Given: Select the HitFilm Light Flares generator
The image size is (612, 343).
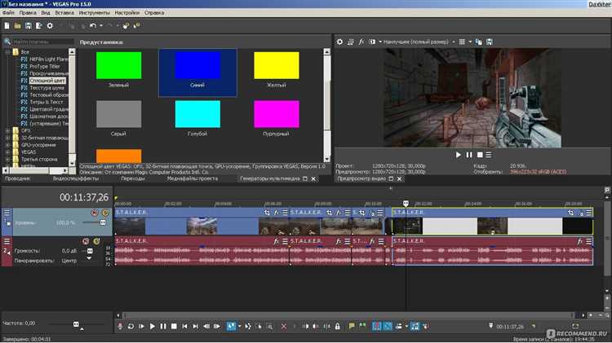Looking at the screenshot, I should (x=49, y=59).
